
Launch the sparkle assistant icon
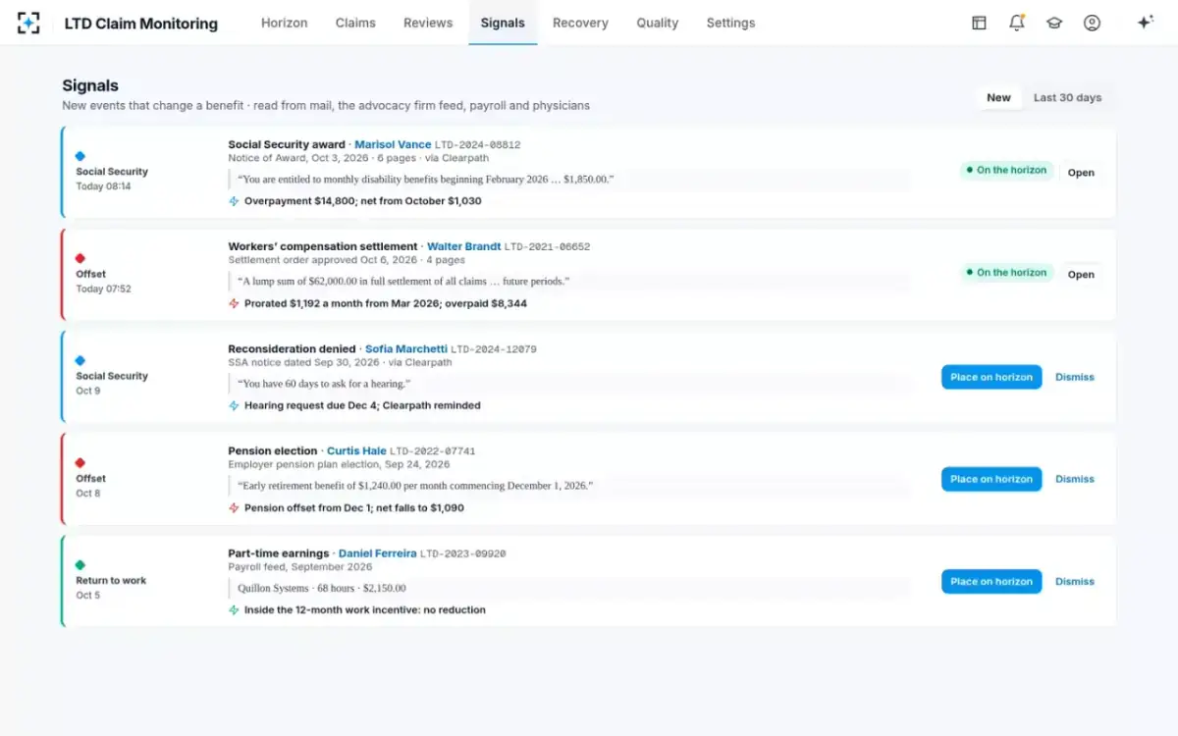(1145, 23)
